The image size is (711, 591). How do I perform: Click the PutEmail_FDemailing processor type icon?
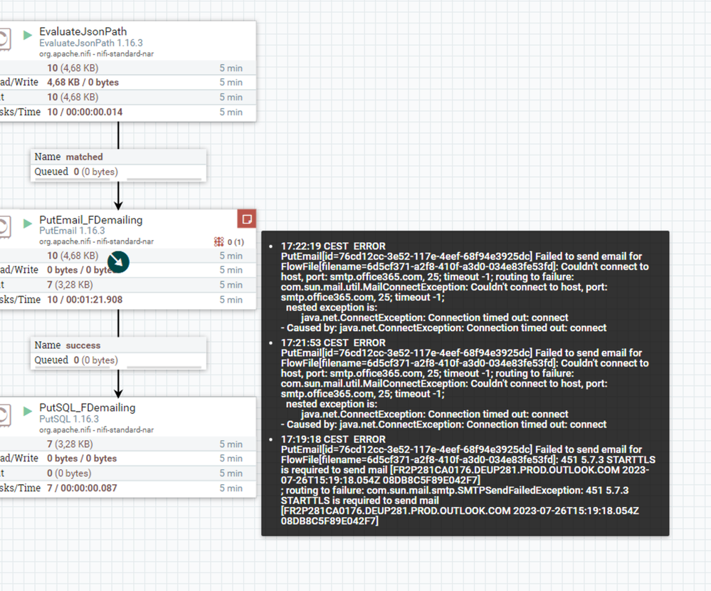pyautogui.click(x=4, y=227)
